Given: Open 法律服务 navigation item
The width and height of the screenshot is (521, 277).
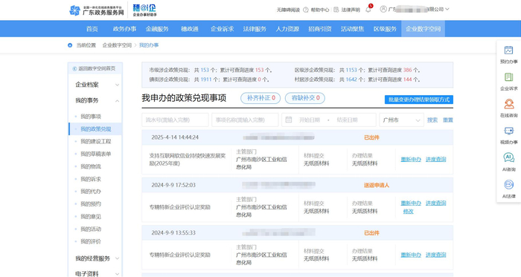Looking at the screenshot, I should tap(255, 29).
